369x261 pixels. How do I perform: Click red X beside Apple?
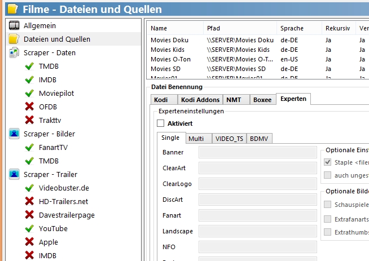click(x=29, y=242)
